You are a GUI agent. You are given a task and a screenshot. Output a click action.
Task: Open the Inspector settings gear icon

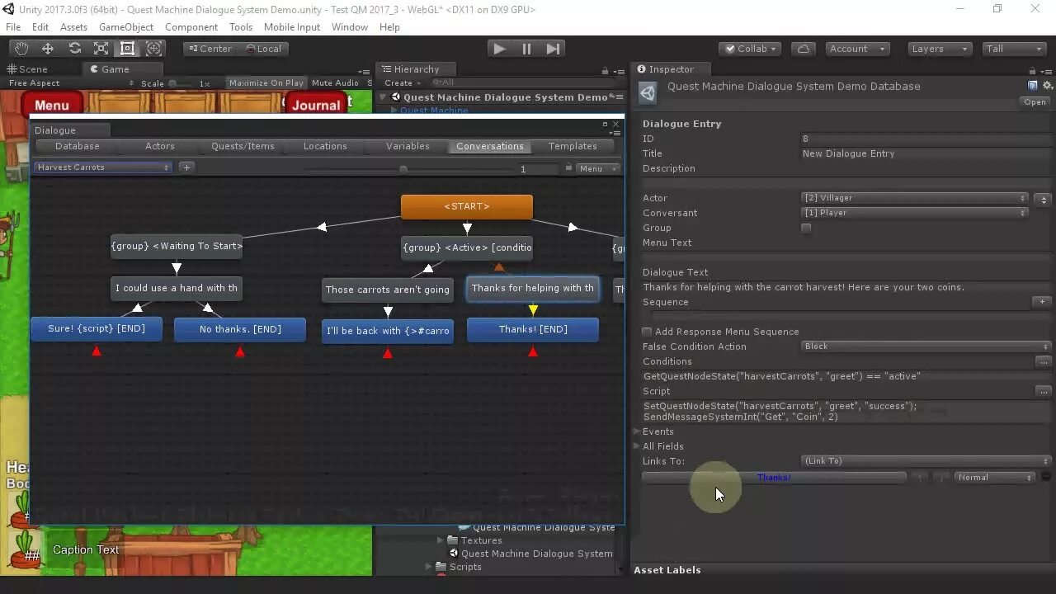click(1048, 86)
